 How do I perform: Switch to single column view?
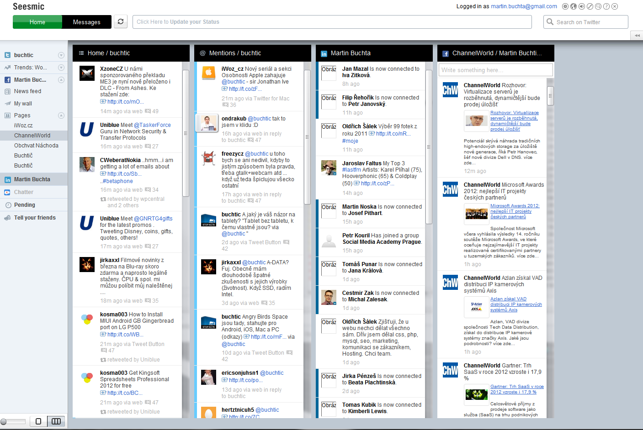tap(38, 421)
